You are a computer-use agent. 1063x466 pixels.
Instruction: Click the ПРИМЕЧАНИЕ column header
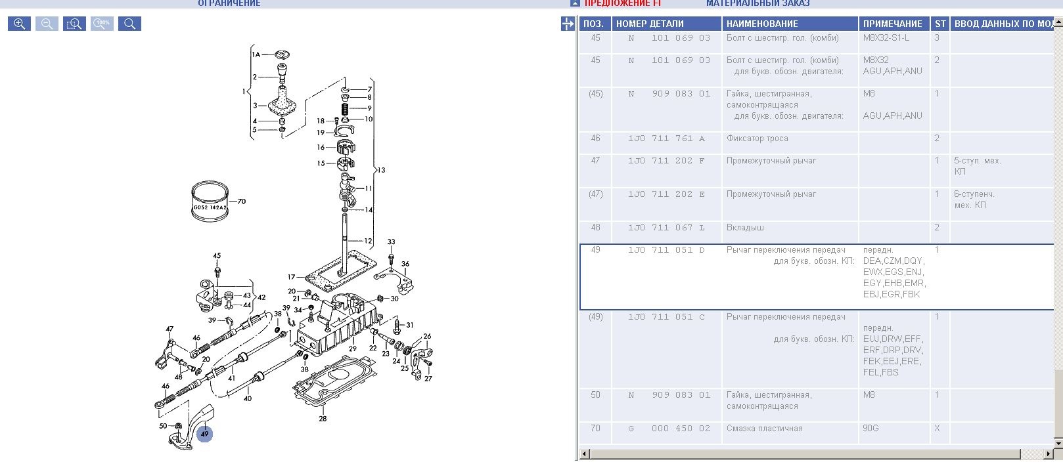click(x=895, y=24)
